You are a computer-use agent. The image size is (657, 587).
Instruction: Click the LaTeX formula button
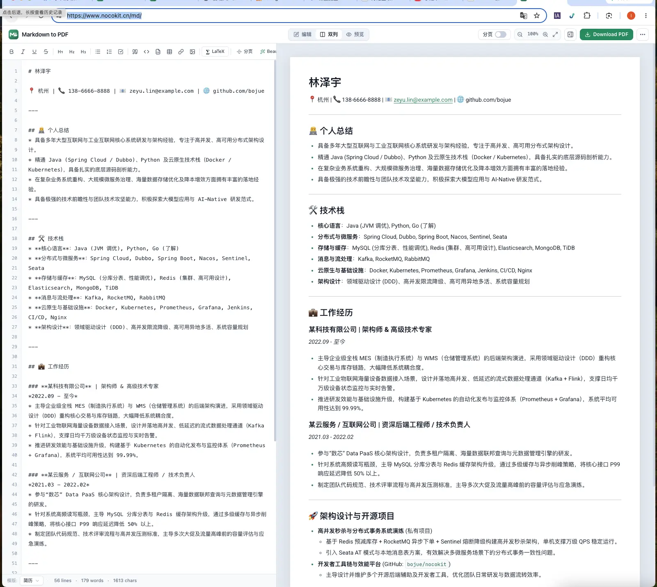pyautogui.click(x=215, y=52)
